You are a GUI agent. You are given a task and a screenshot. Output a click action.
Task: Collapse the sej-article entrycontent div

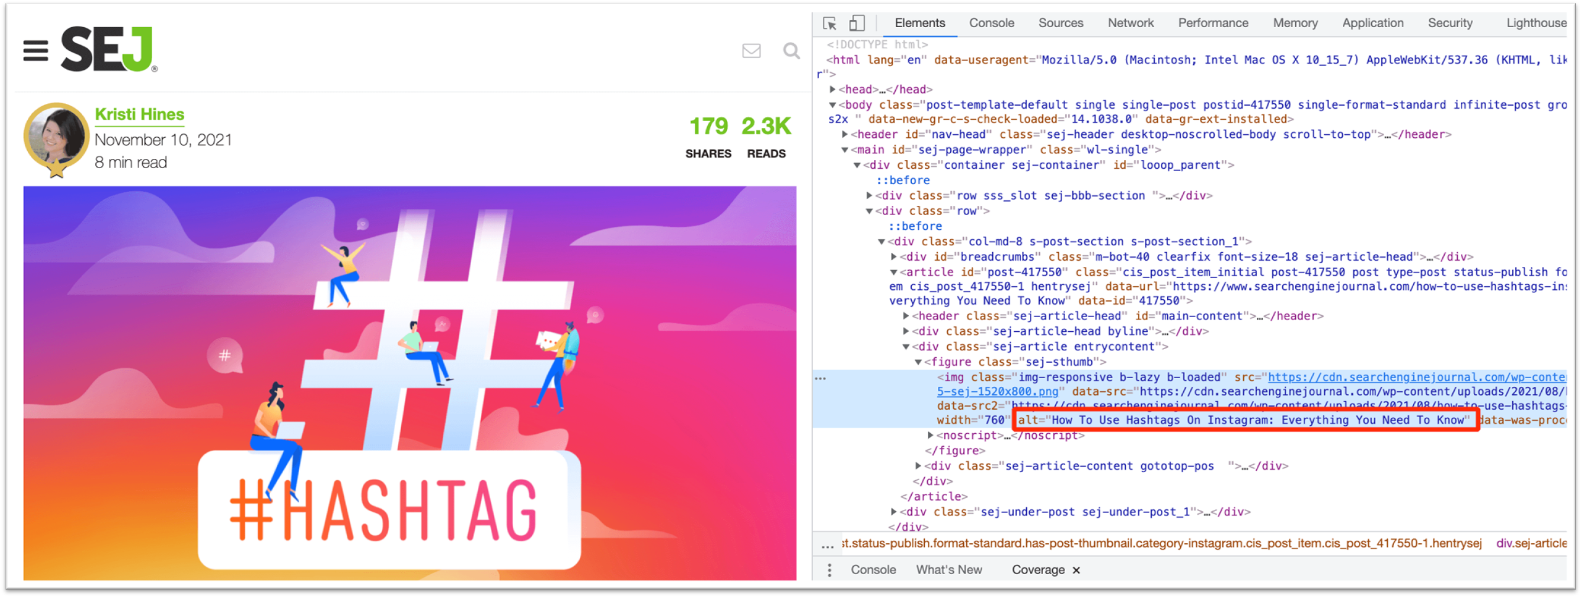906,347
